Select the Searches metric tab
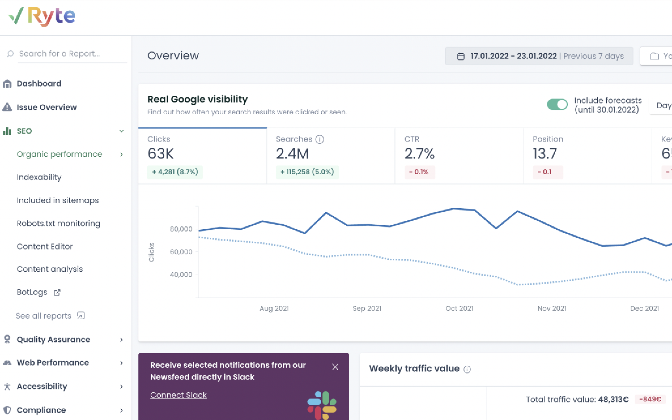The width and height of the screenshot is (672, 420). pyautogui.click(x=331, y=156)
